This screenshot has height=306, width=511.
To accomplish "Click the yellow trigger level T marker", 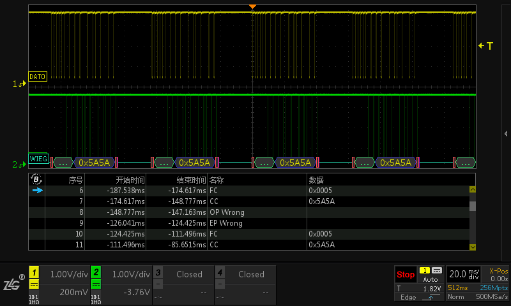I will 487,46.
